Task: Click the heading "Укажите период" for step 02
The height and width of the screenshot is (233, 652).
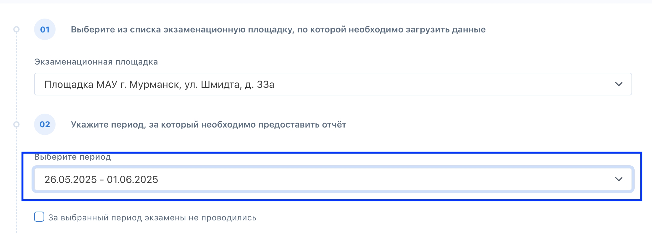Action: click(x=208, y=125)
